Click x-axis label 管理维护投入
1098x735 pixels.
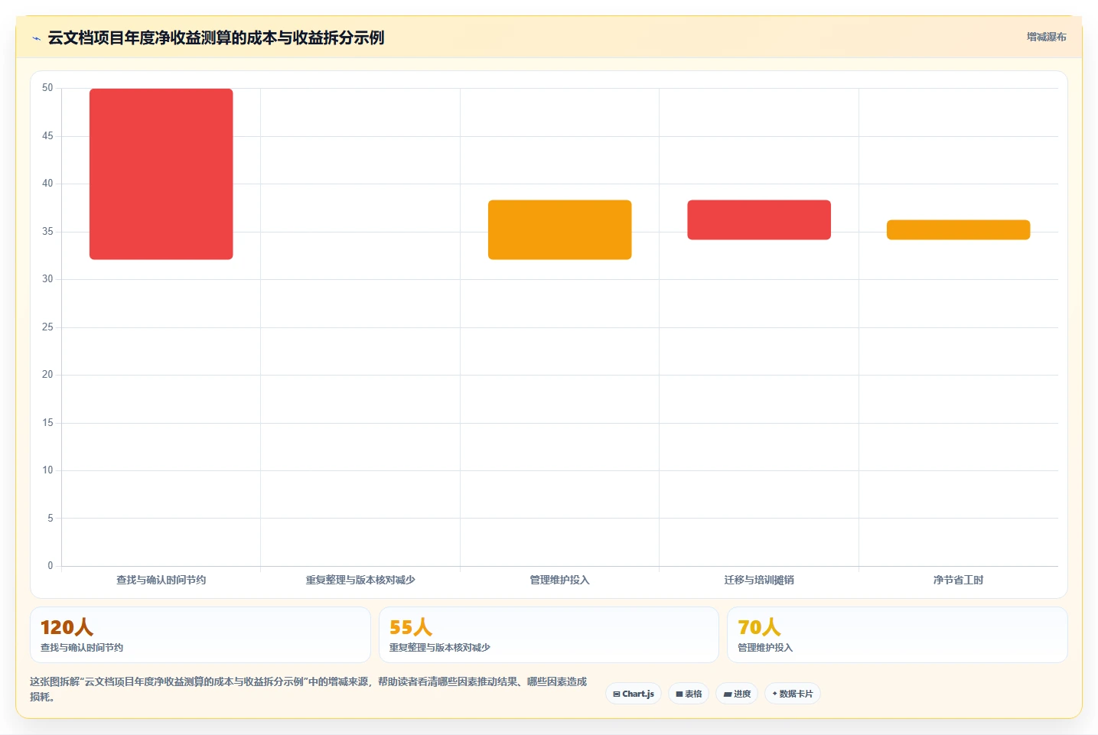click(x=560, y=580)
